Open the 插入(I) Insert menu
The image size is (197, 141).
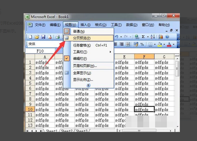[86, 25]
